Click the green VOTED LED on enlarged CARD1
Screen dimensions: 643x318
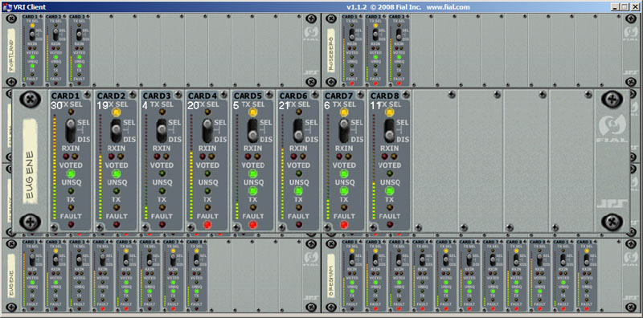pyautogui.click(x=71, y=173)
